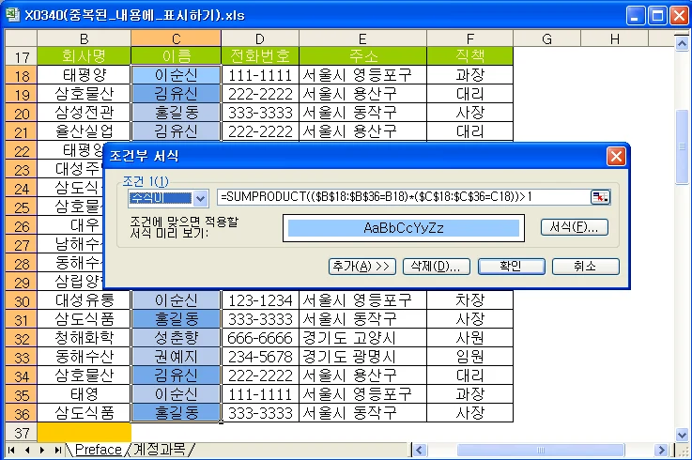Go to last sheet tab navigation arrow

coord(58,451)
